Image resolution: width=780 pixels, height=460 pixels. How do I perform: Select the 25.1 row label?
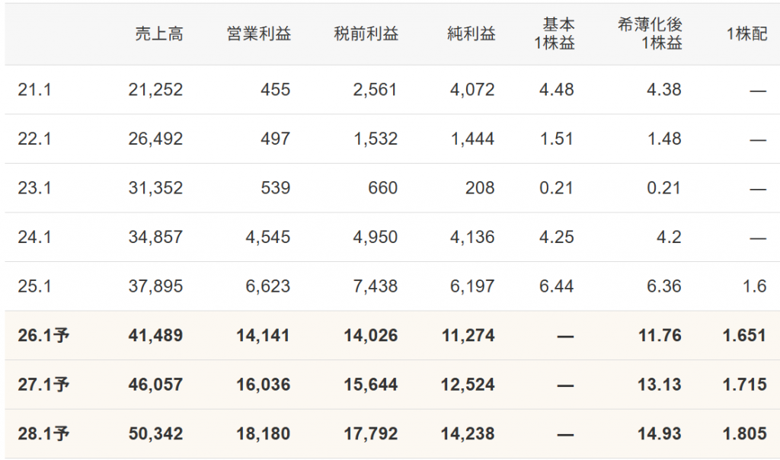click(34, 286)
